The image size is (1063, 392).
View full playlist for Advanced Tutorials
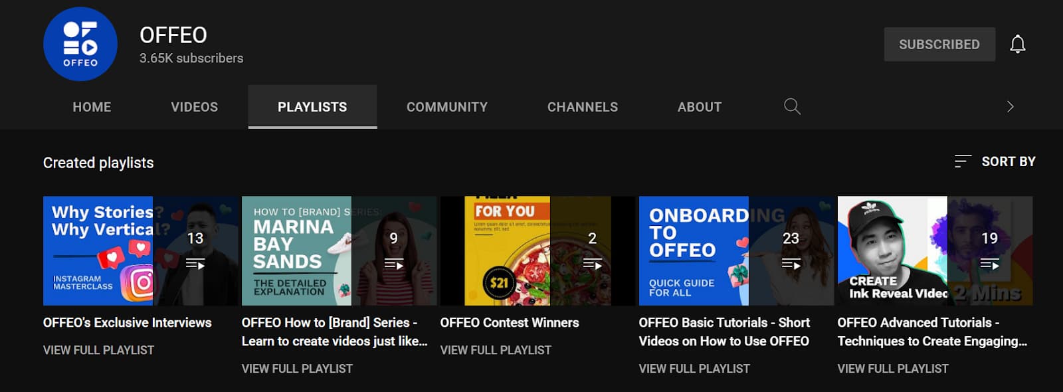pos(893,369)
